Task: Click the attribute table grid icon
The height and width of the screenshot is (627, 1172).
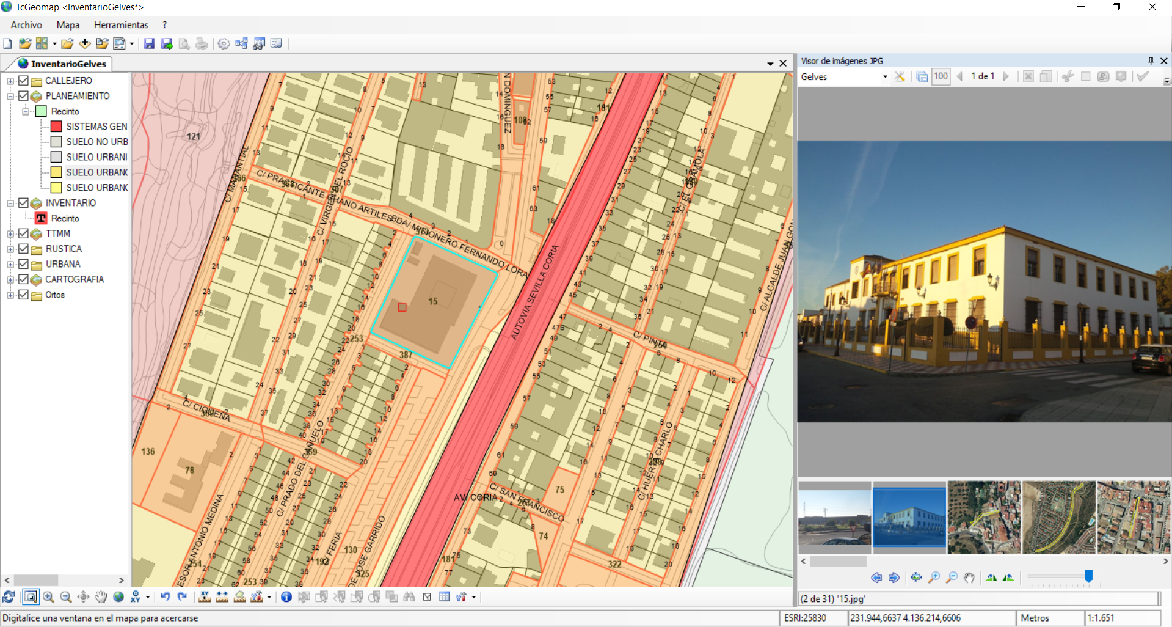Action: pos(444,597)
